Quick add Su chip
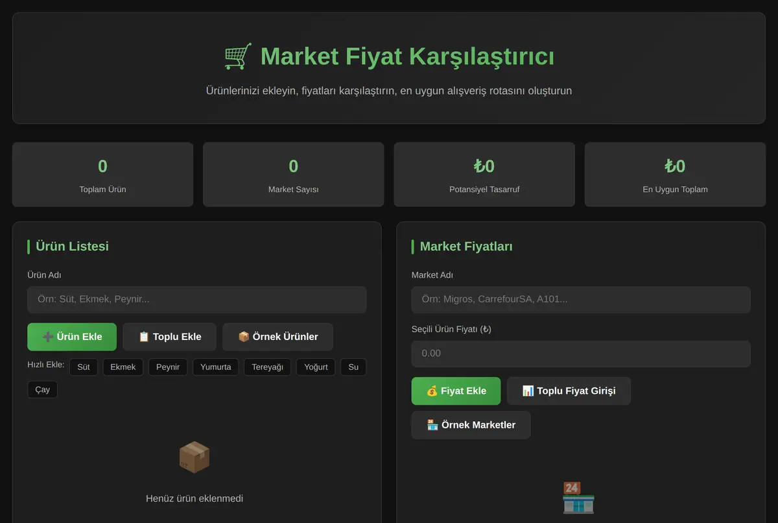The width and height of the screenshot is (778, 523). pos(353,367)
